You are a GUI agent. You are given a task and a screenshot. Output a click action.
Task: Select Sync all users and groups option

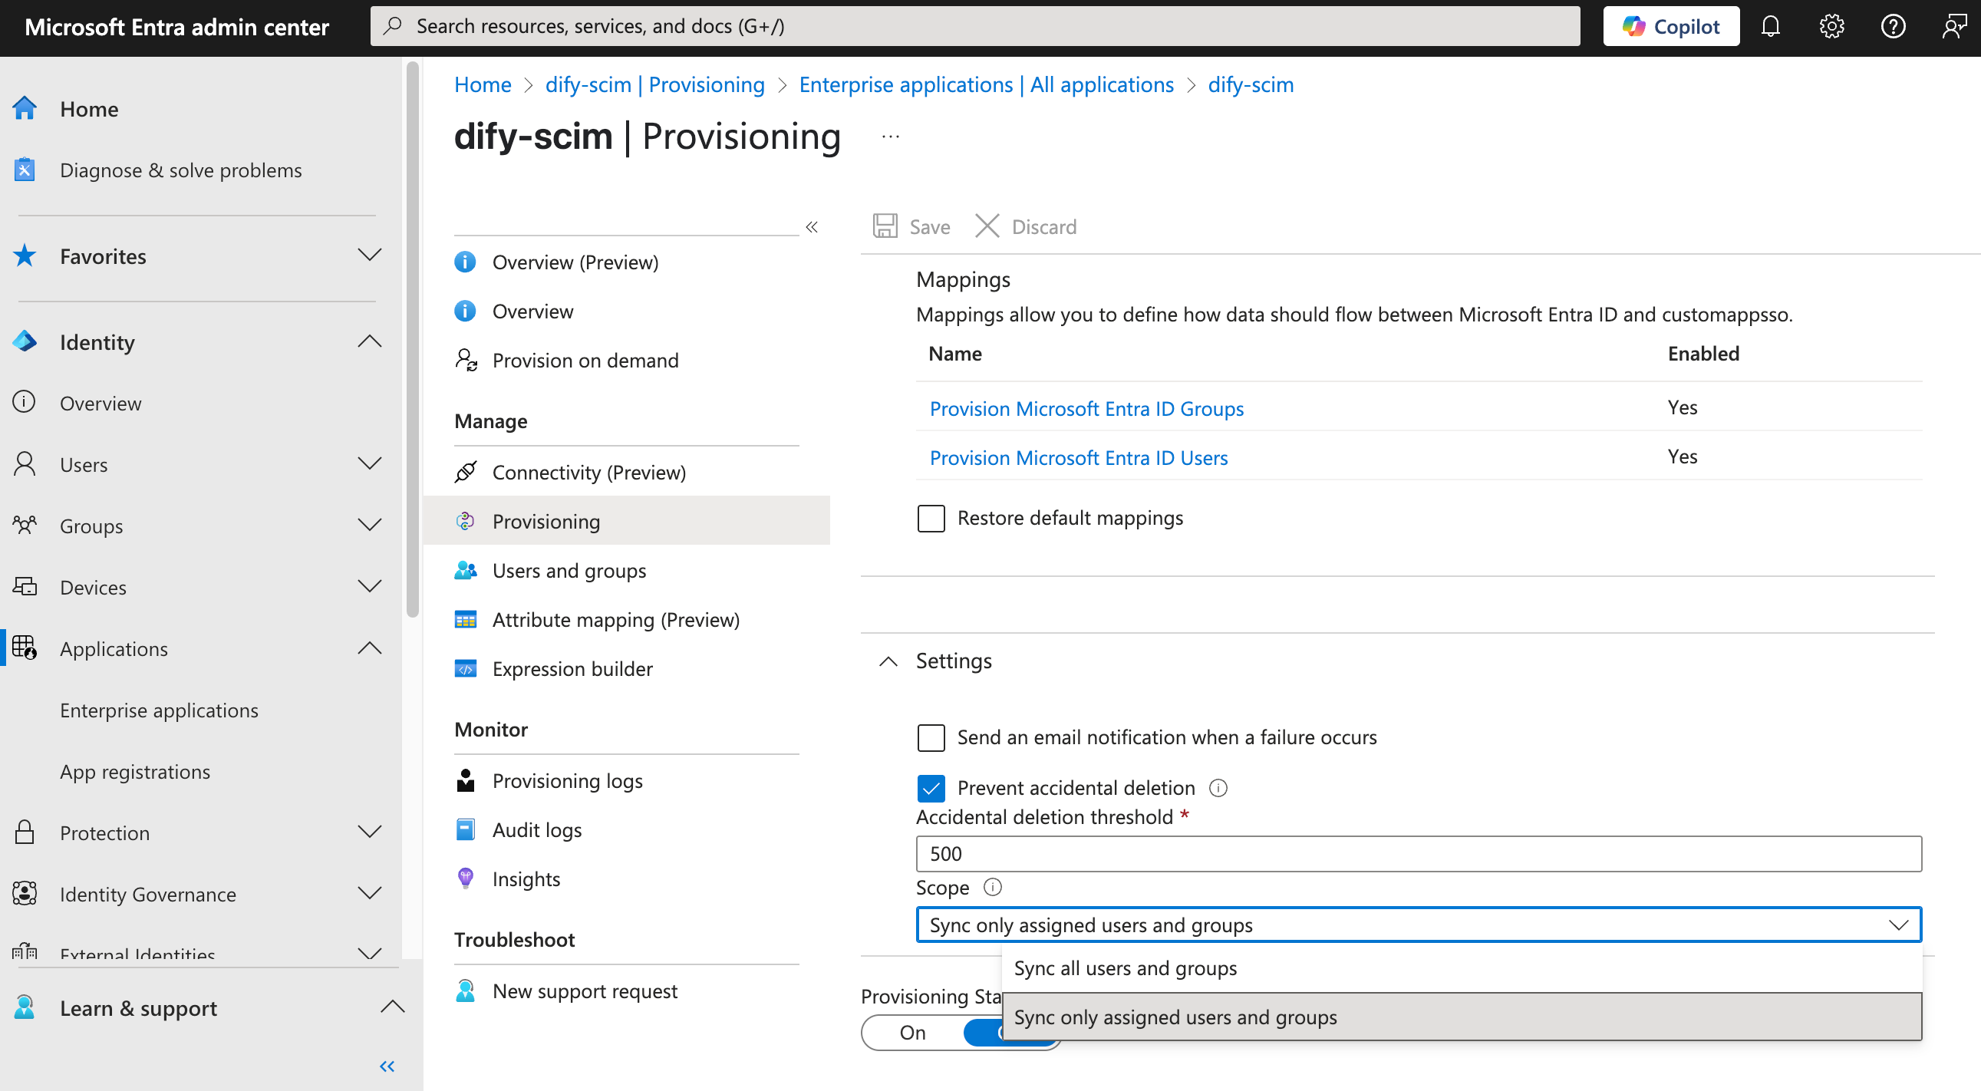point(1461,968)
